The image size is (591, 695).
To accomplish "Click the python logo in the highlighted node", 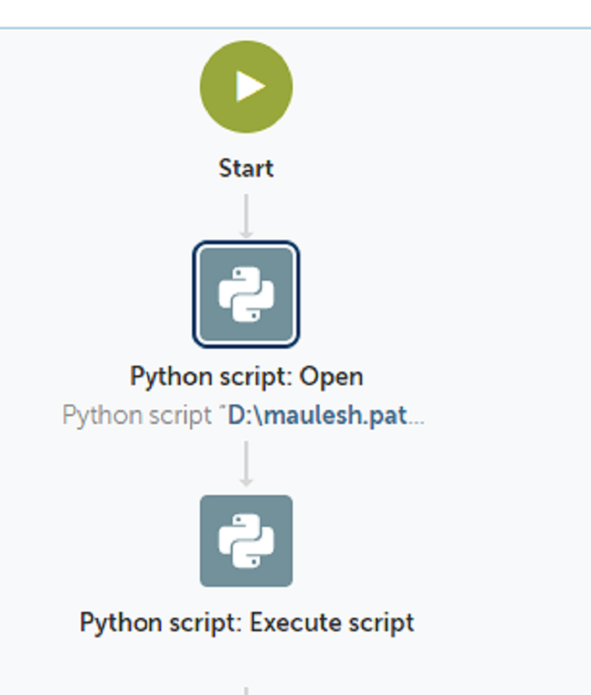I will (x=246, y=295).
